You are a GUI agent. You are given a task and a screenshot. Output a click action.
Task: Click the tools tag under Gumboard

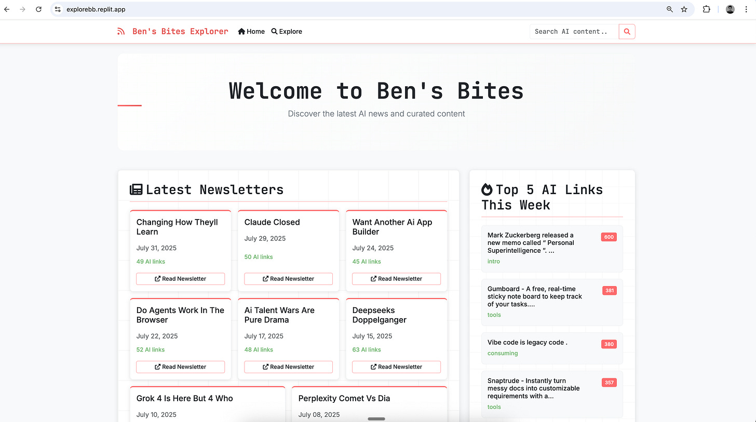[494, 315]
